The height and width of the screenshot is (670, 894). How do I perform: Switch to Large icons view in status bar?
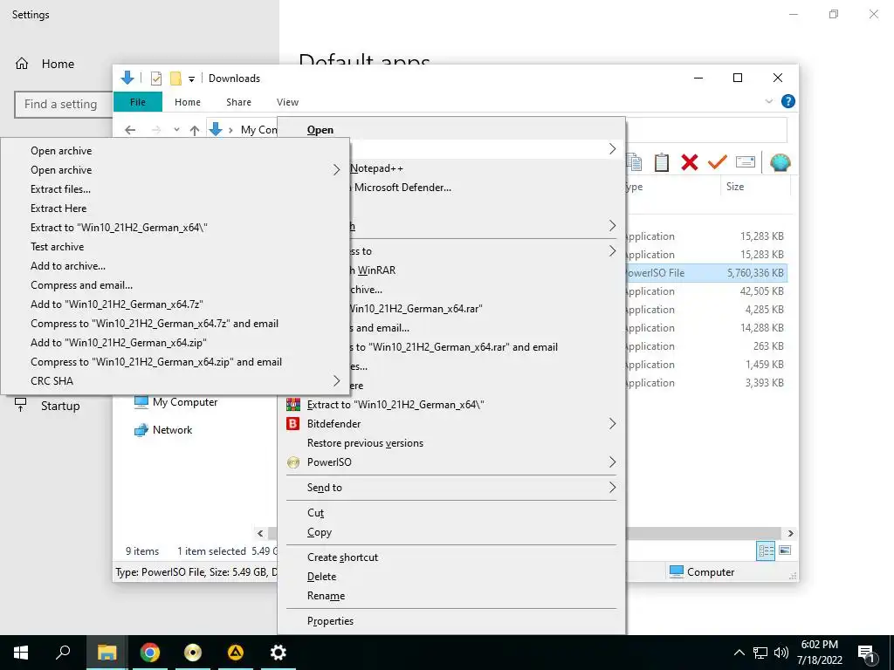pos(785,550)
